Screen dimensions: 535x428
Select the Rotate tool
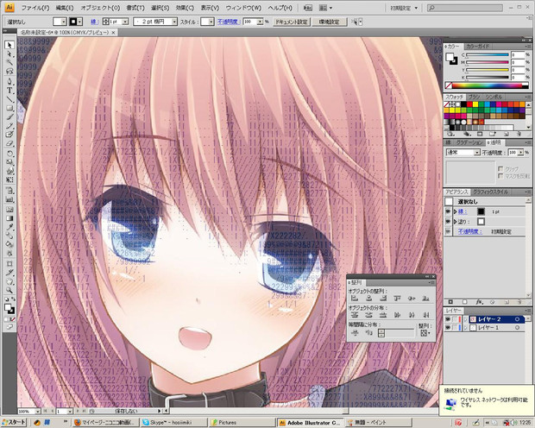click(9, 154)
